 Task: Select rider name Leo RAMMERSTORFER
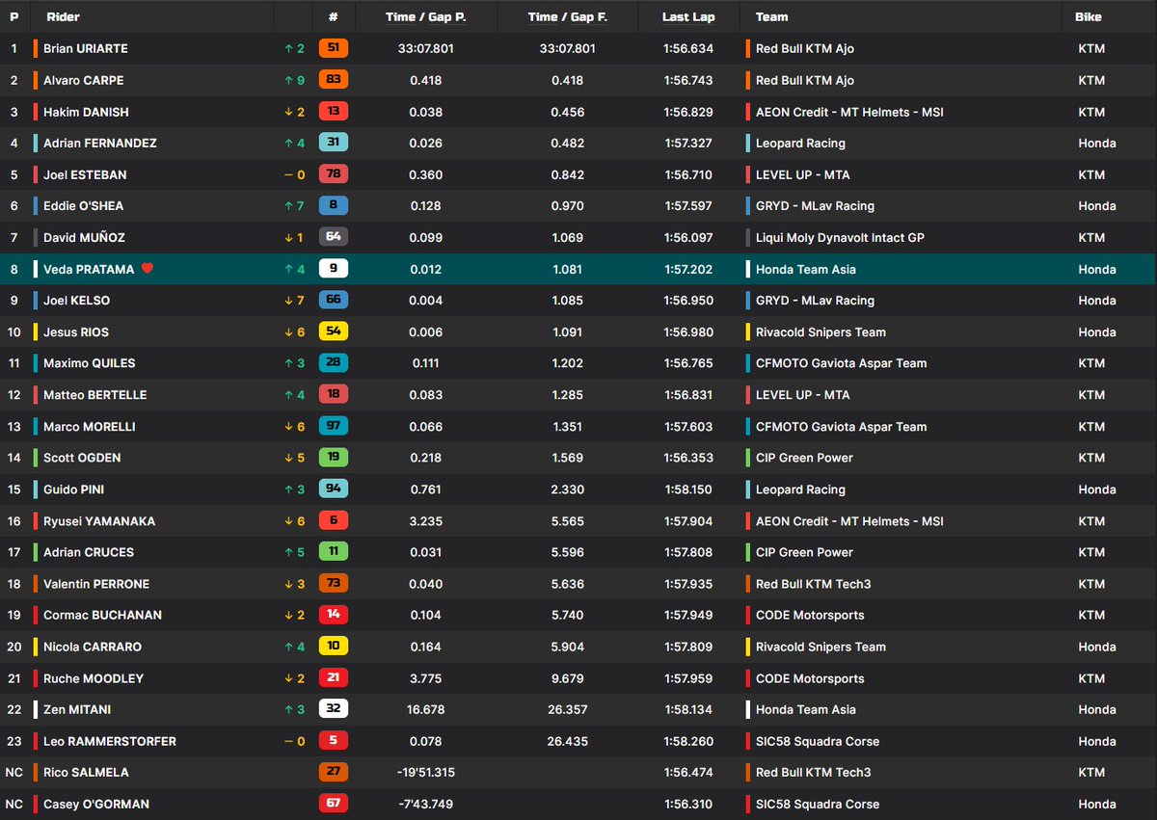click(x=110, y=741)
